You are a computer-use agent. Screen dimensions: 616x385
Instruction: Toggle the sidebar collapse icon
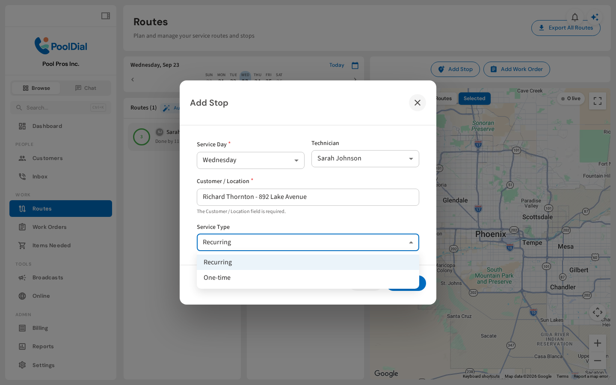click(106, 16)
